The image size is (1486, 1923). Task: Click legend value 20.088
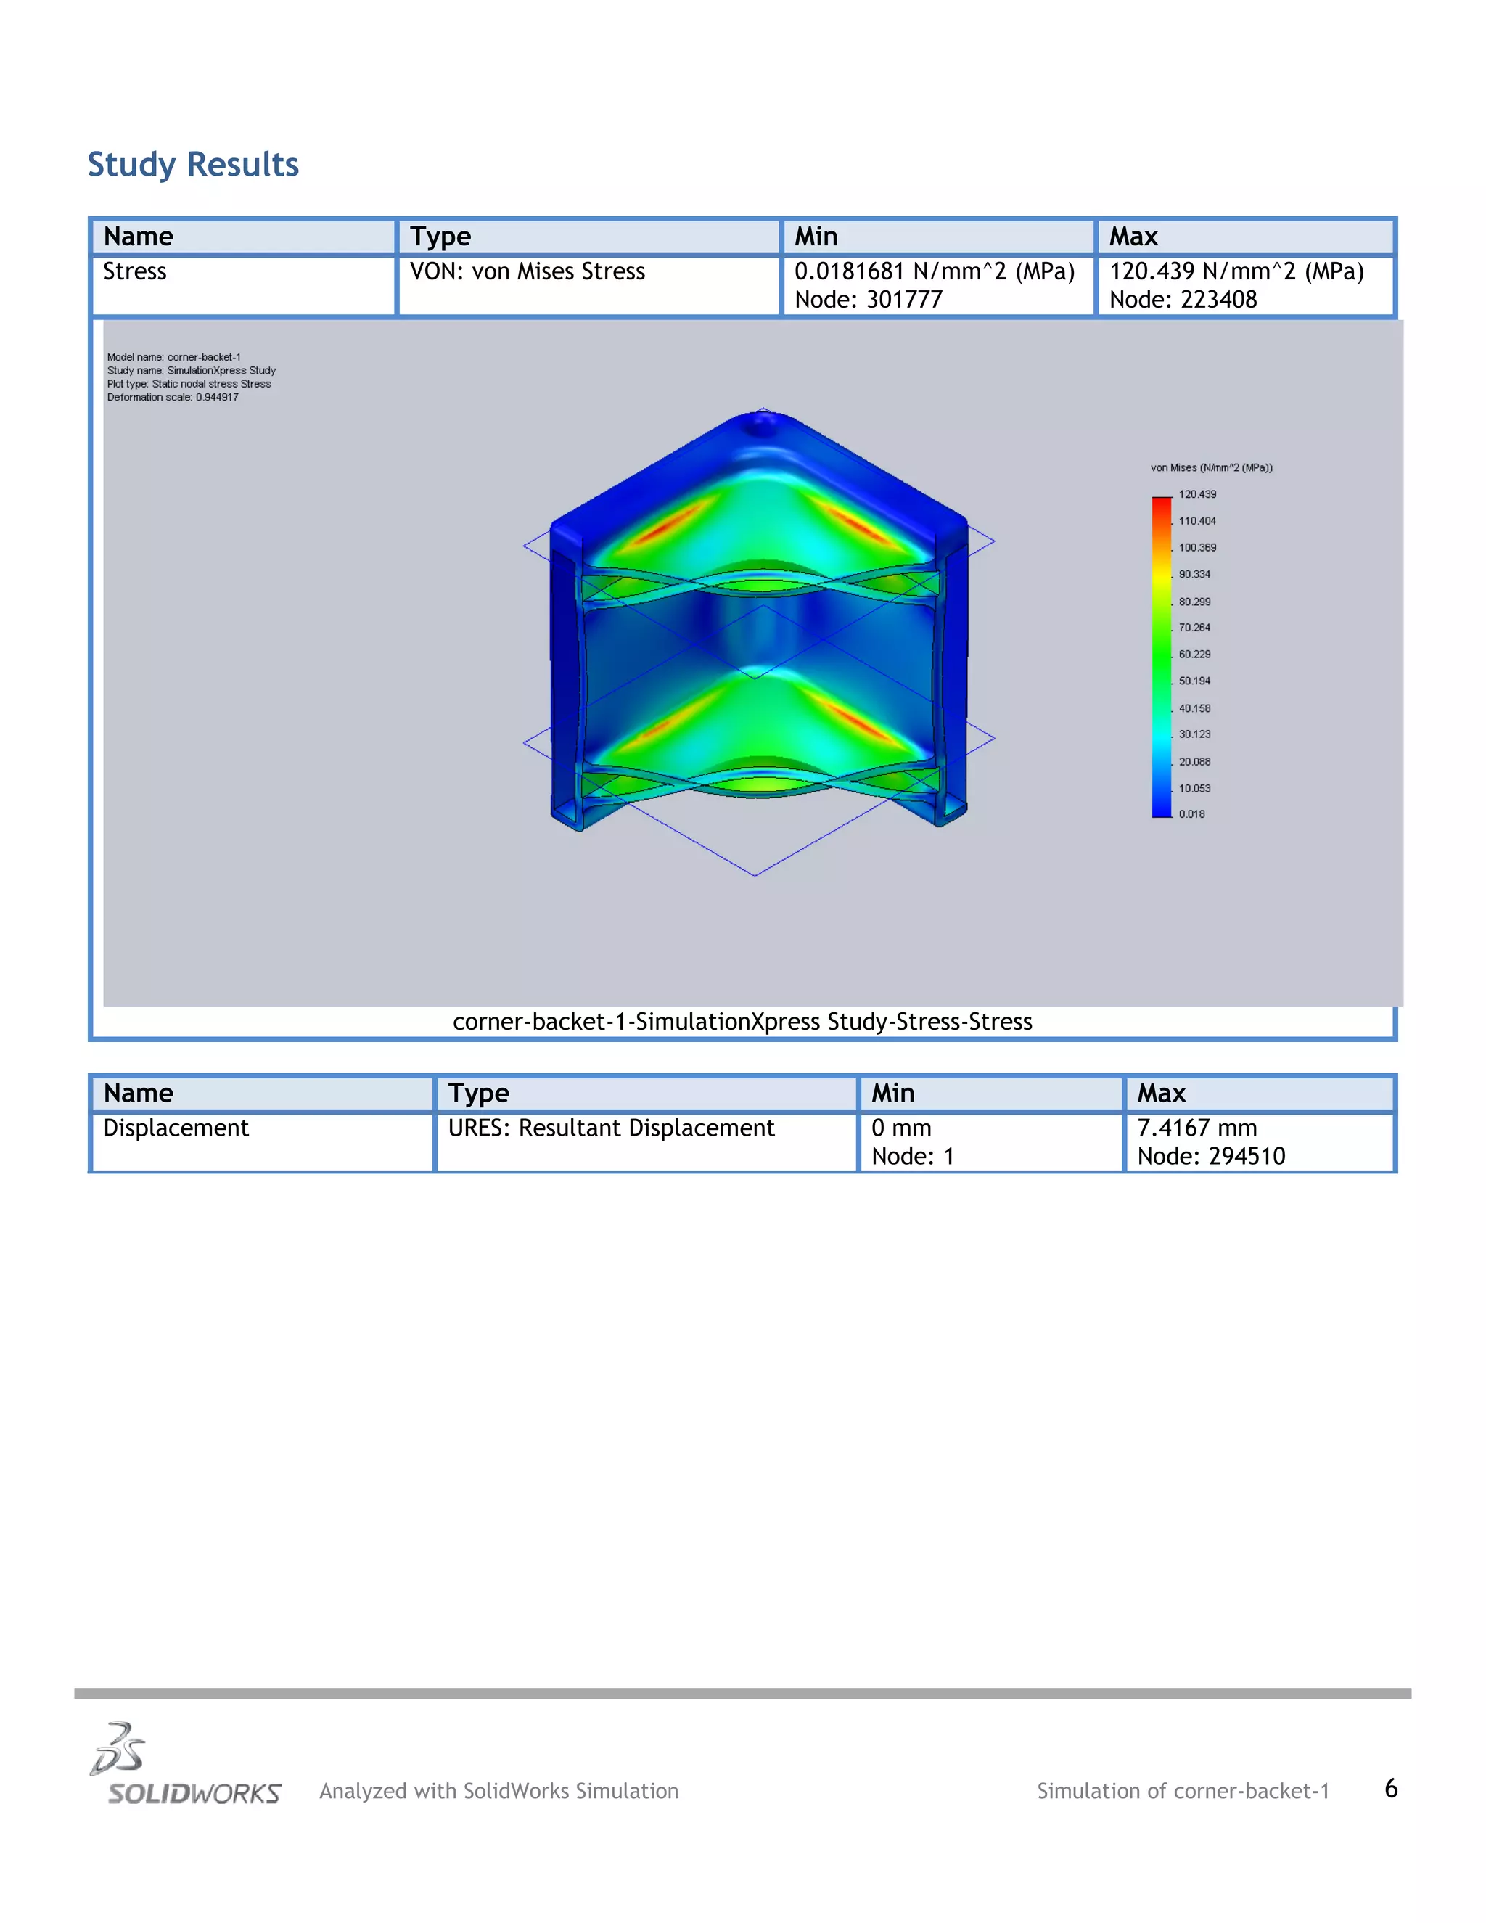pos(1194,762)
